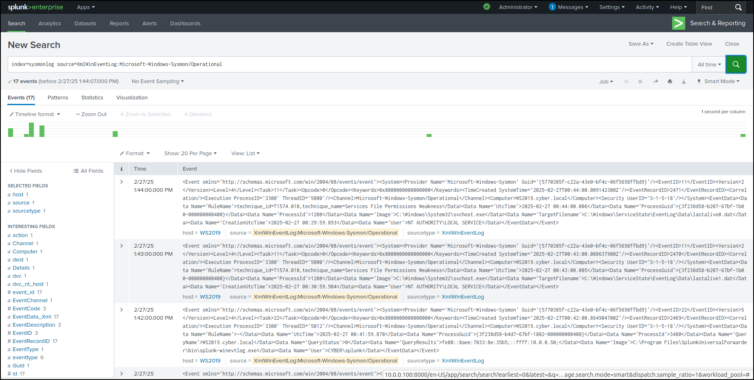Expand the first event's details arrow
The image size is (754, 380).
click(x=121, y=182)
